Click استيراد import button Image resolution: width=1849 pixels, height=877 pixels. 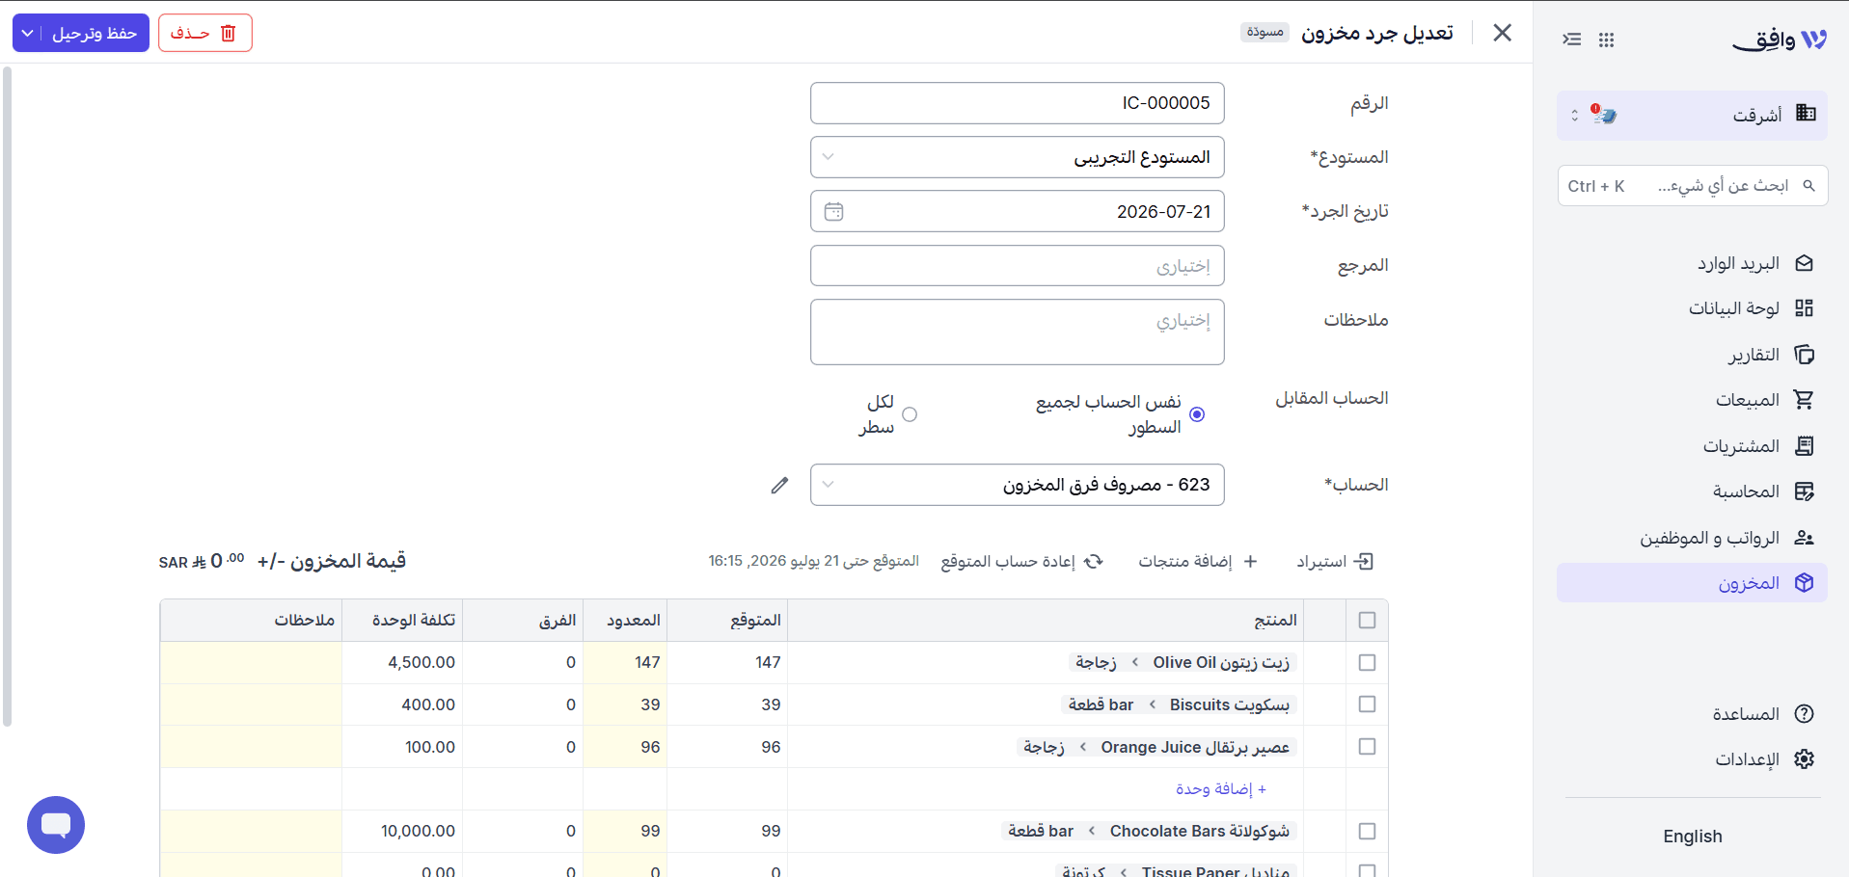tap(1335, 561)
